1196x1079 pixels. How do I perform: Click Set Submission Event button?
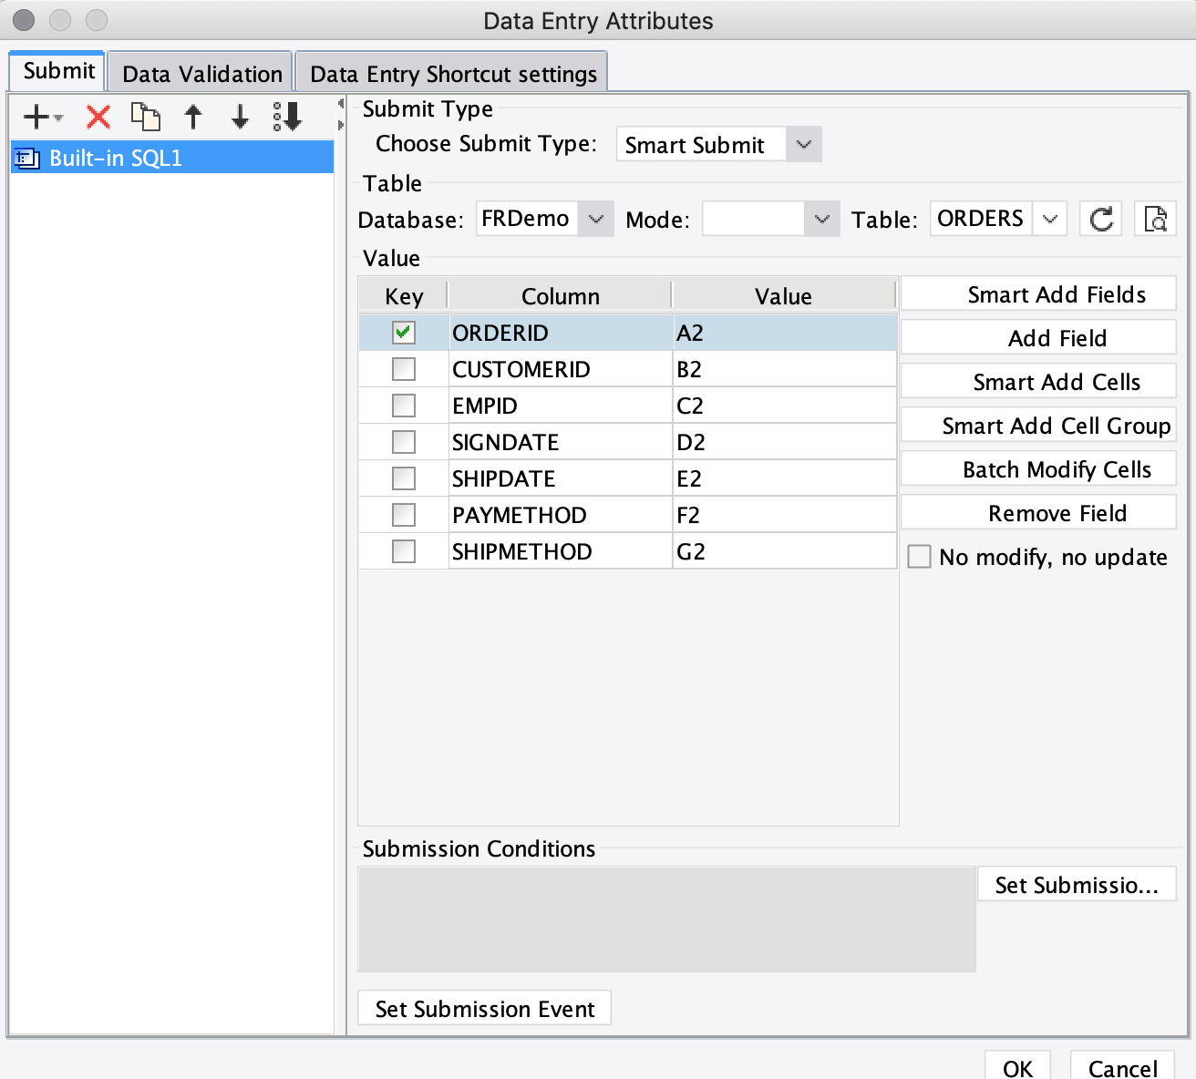[x=484, y=1008]
